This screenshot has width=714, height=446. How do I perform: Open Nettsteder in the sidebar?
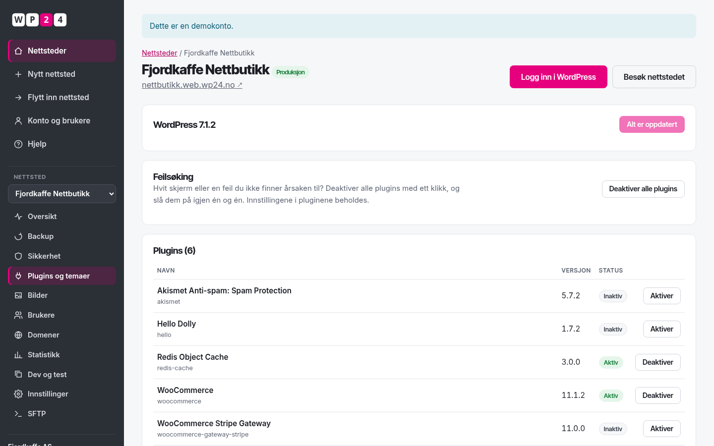coord(62,51)
